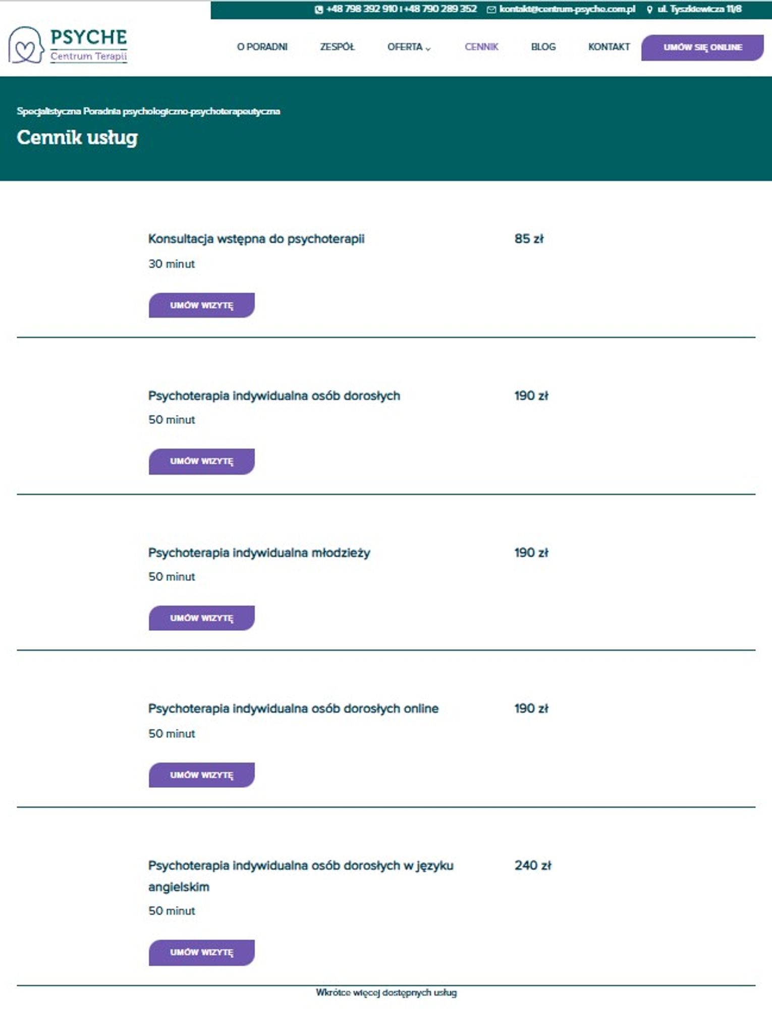Select the CENNIK menu item
Image resolution: width=772 pixels, height=1018 pixels.
pos(481,47)
